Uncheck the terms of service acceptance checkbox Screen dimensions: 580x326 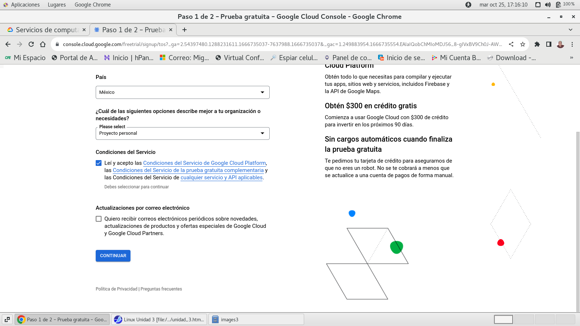99,163
